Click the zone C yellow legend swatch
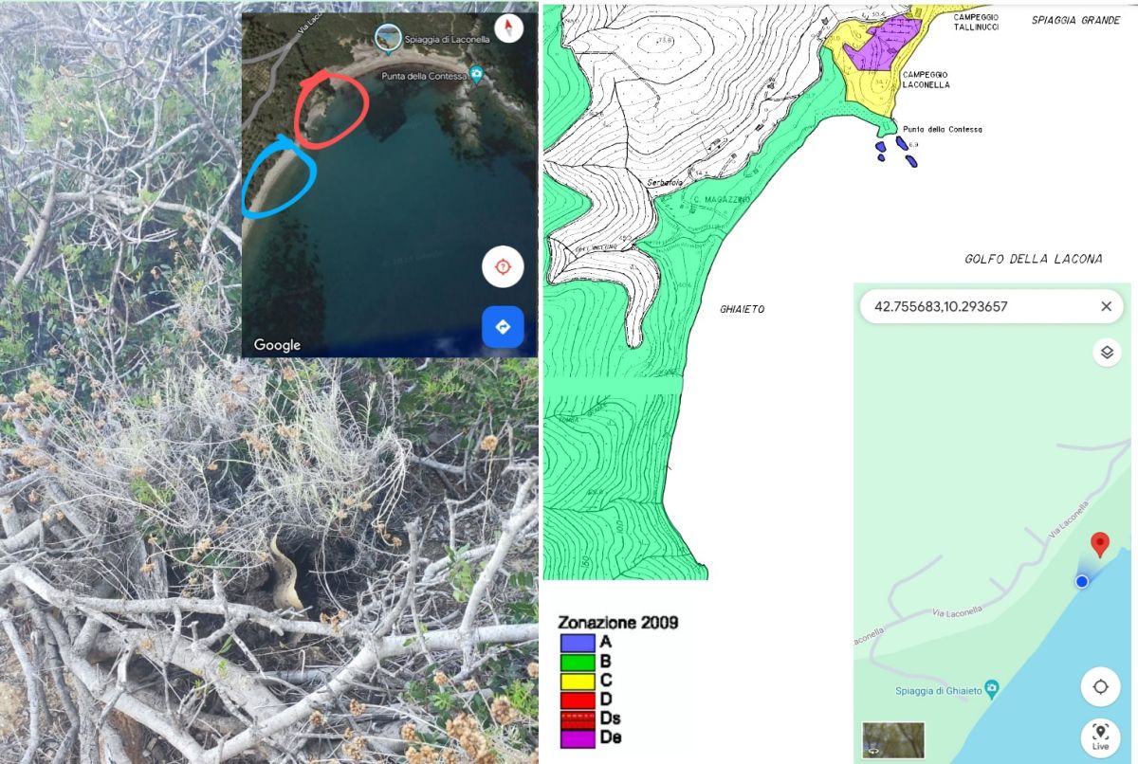Screen dimensions: 1138x764 [578, 681]
